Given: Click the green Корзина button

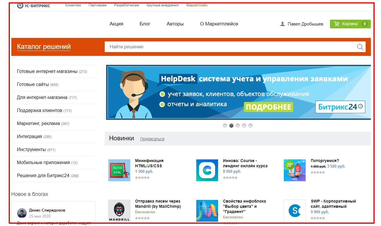Looking at the screenshot, I should point(350,24).
